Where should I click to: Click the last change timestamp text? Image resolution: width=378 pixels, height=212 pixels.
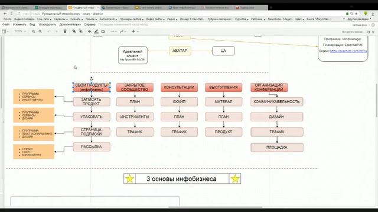pyautogui.click(x=123, y=25)
